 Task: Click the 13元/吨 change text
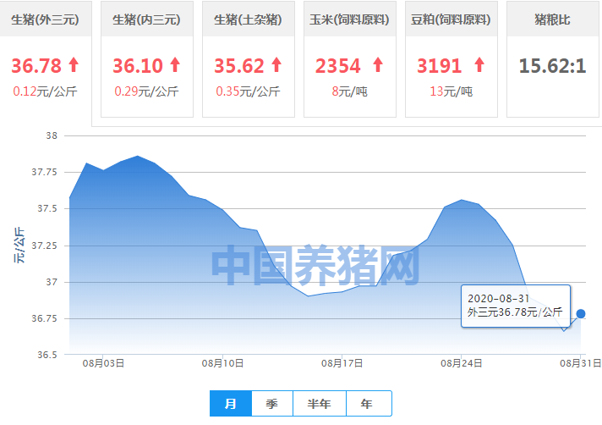(x=451, y=91)
